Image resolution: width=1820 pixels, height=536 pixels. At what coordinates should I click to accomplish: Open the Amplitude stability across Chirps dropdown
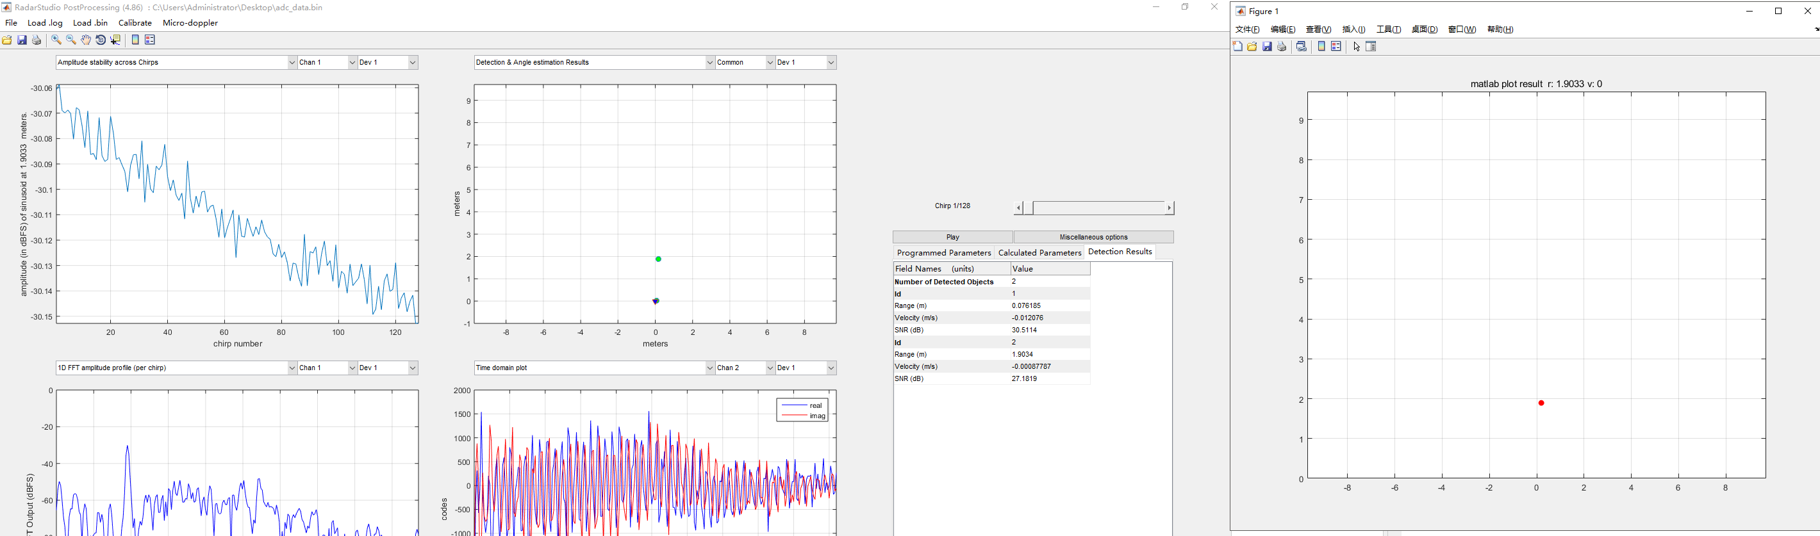176,62
